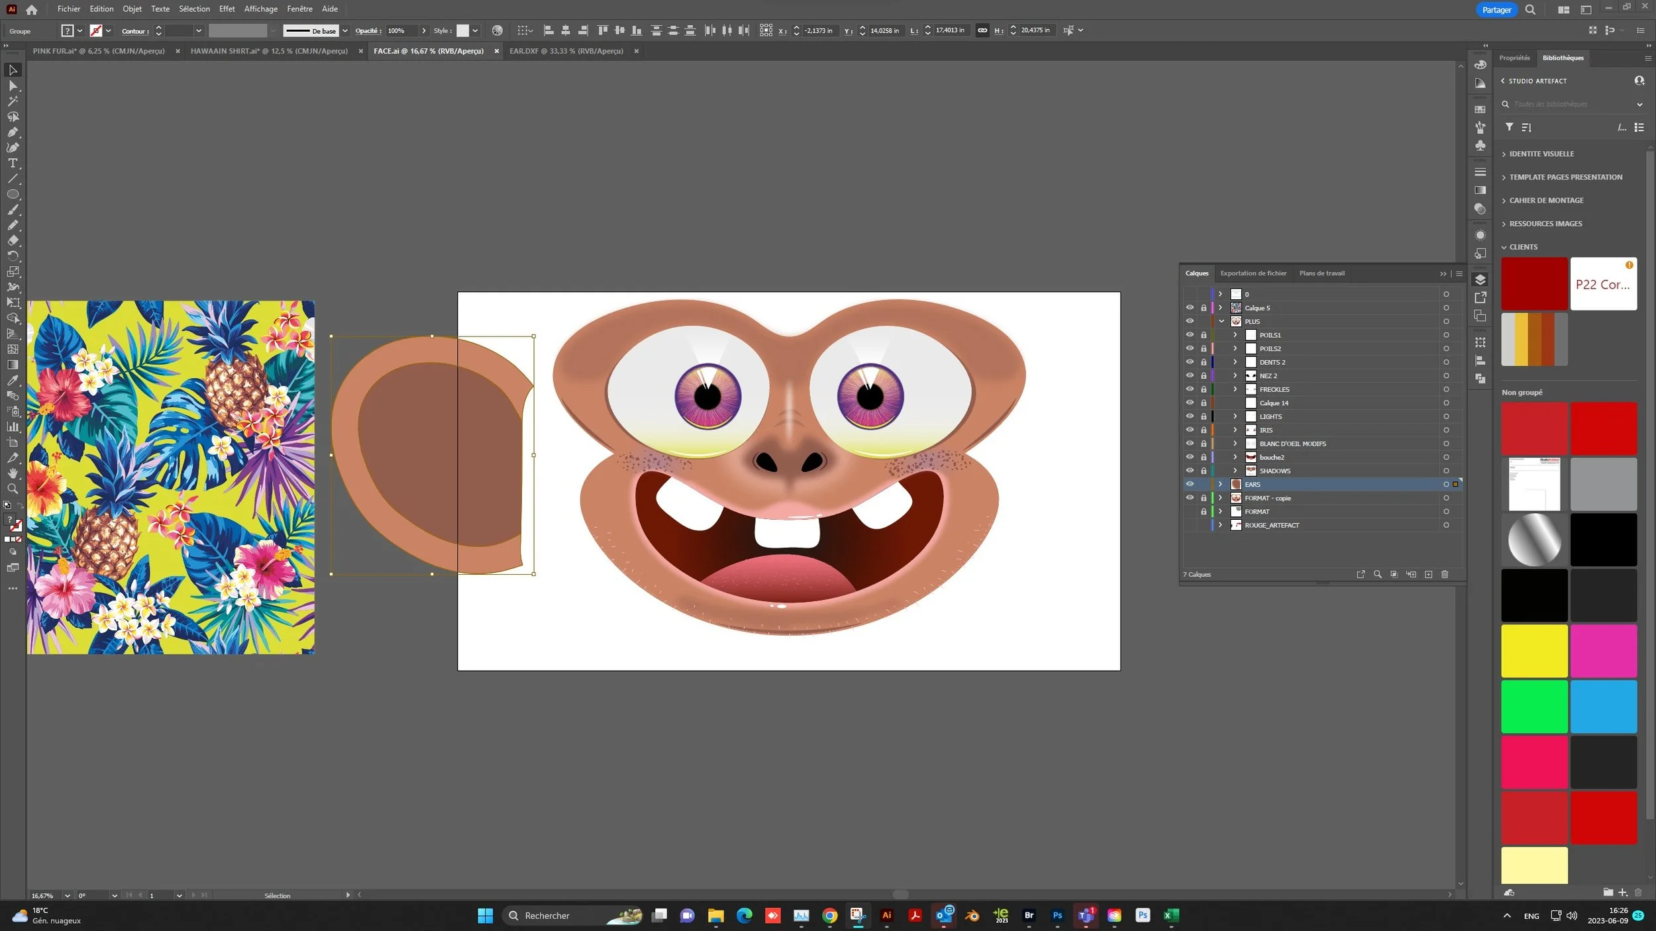Toggle visibility of the SHADOWS layer
This screenshot has width=1656, height=931.
click(x=1190, y=471)
